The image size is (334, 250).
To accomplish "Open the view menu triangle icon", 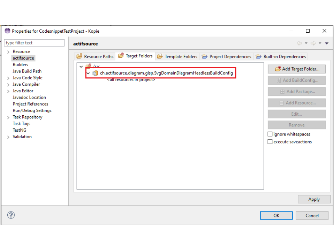I will tap(327, 43).
